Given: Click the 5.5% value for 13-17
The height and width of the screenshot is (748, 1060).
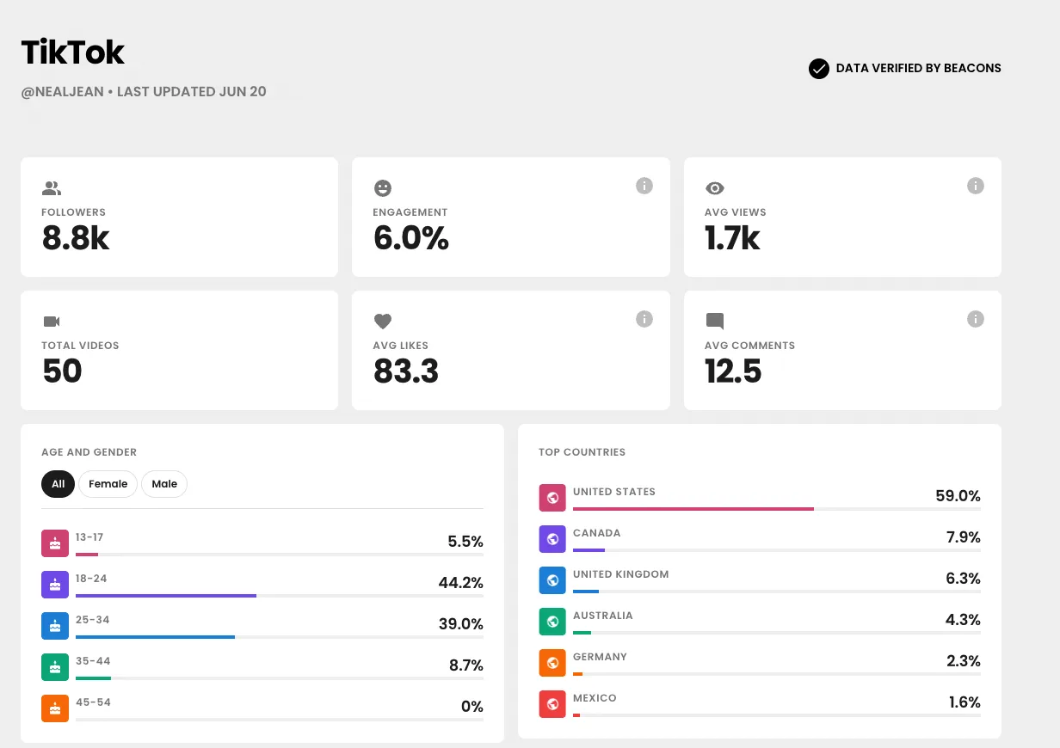Looking at the screenshot, I should click(465, 542).
